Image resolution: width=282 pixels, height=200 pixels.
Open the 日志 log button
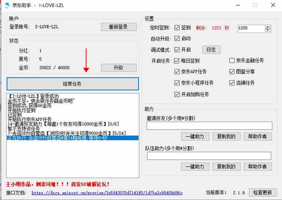tap(211, 50)
